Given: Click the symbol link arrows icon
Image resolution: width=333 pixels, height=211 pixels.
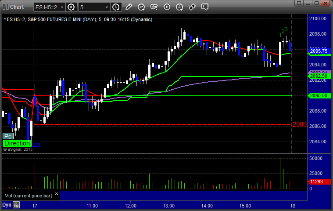Looking at the screenshot, I should pyautogui.click(x=192, y=7).
